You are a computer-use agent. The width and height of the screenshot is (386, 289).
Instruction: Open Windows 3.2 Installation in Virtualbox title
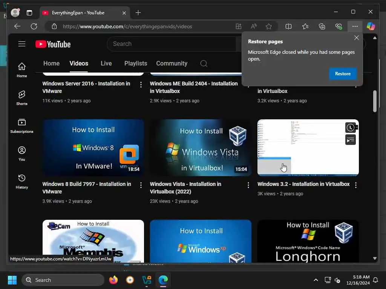(x=303, y=184)
